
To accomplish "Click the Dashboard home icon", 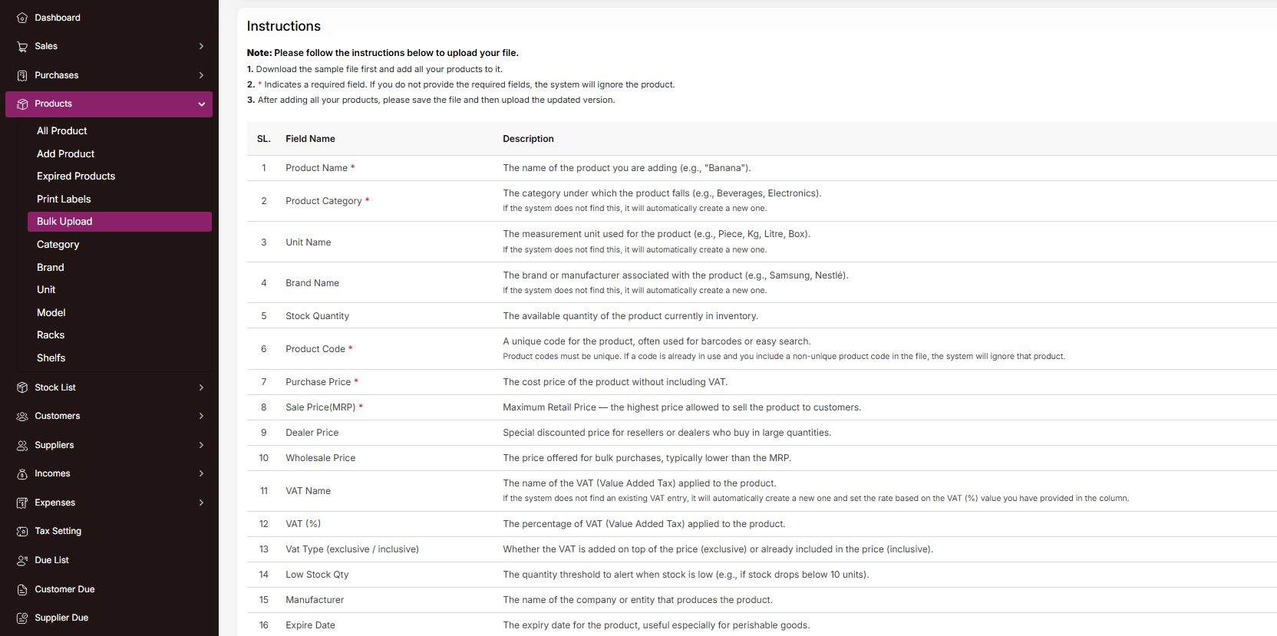I will click(22, 18).
